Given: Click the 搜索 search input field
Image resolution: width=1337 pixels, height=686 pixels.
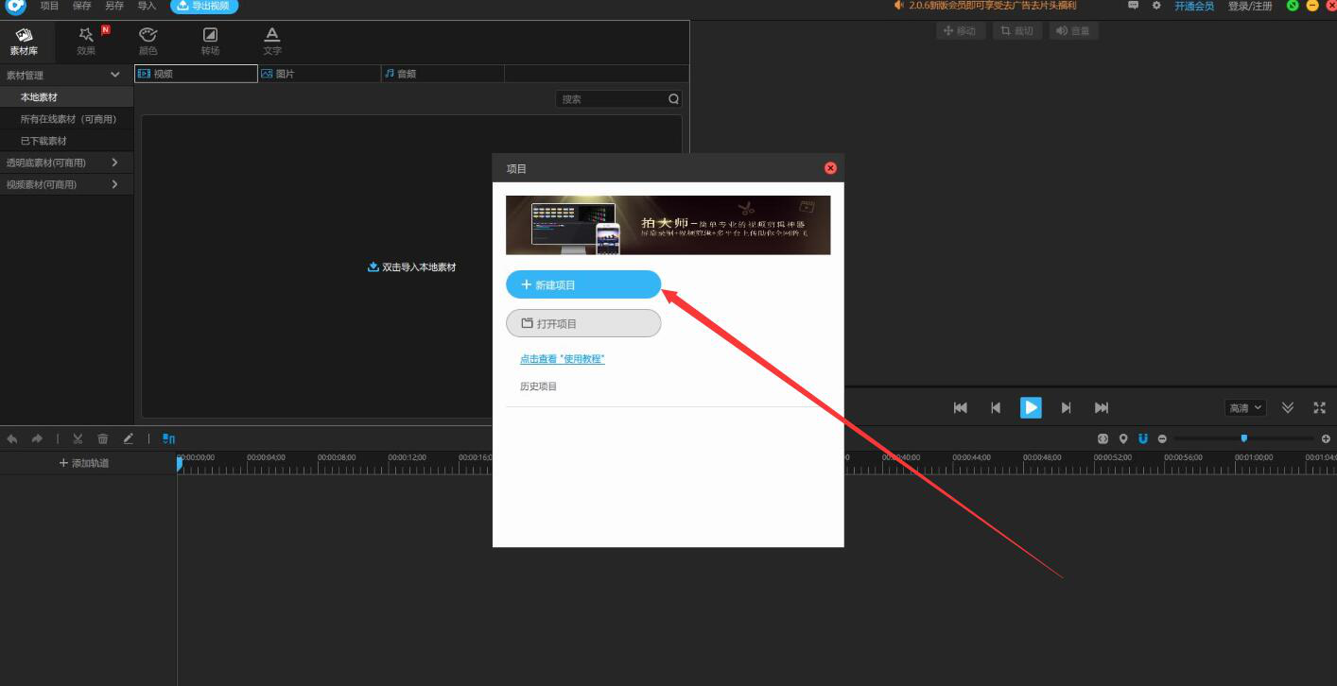Looking at the screenshot, I should click(612, 99).
